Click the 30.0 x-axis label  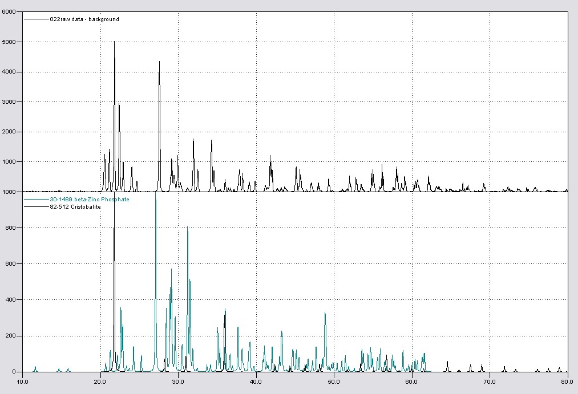[178, 382]
